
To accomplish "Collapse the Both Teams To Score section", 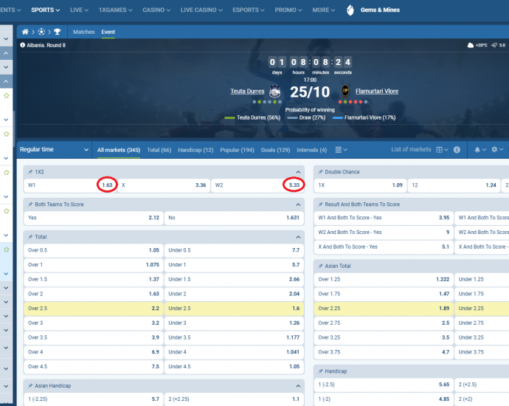I will 298,204.
